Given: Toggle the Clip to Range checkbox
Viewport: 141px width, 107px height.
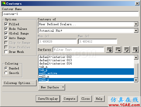Looking at the screenshot, I should tap(6, 43).
